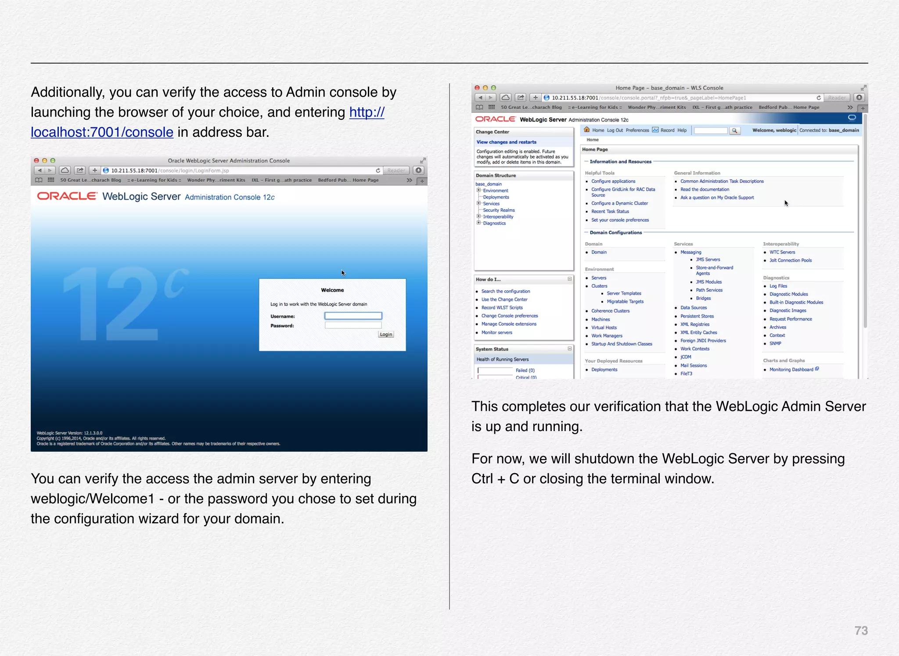Viewport: 899px width, 656px height.
Task: Open the Log Files link under Diagnostics
Action: (778, 286)
